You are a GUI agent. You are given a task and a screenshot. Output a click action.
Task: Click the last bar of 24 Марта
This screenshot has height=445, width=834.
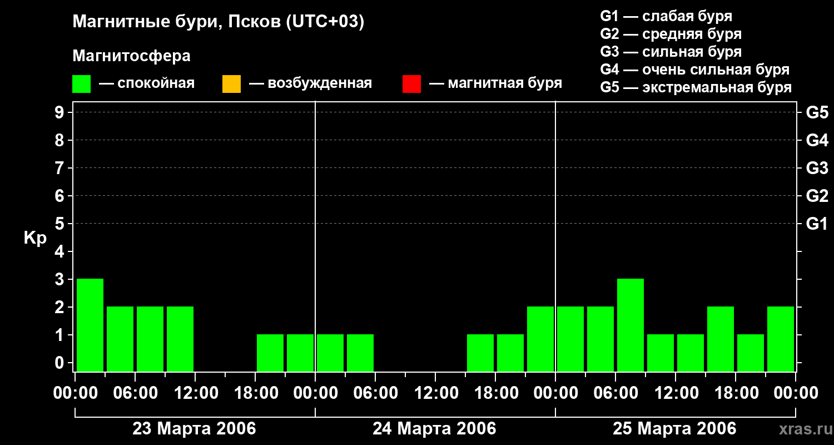540,338
